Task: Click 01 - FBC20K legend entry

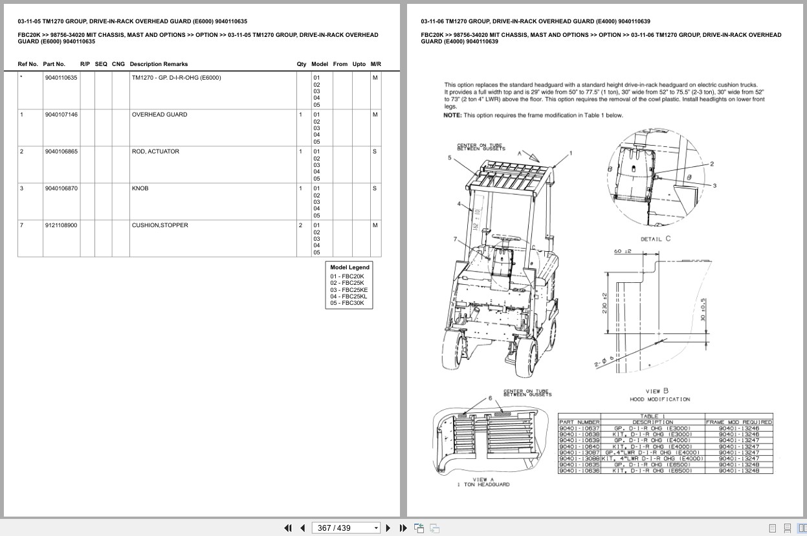Action: (x=347, y=276)
